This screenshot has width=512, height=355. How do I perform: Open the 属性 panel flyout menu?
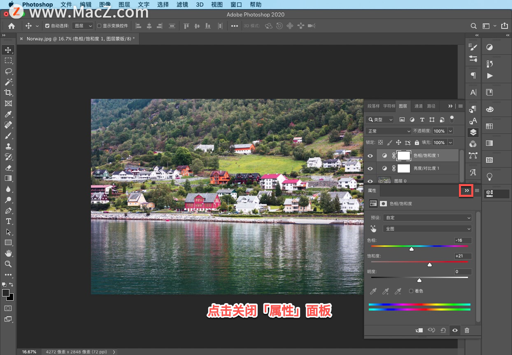click(477, 191)
